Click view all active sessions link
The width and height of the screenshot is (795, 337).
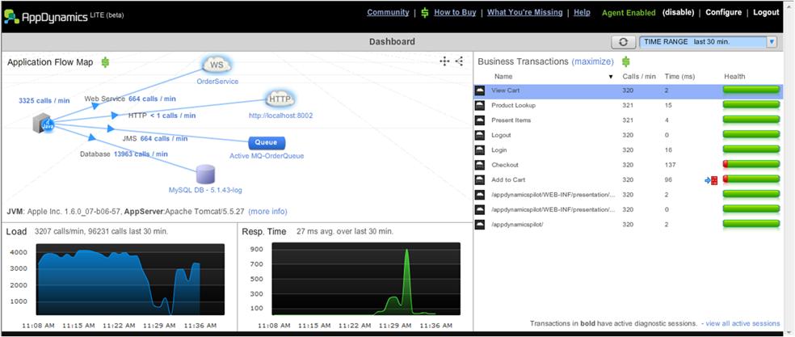(x=742, y=323)
